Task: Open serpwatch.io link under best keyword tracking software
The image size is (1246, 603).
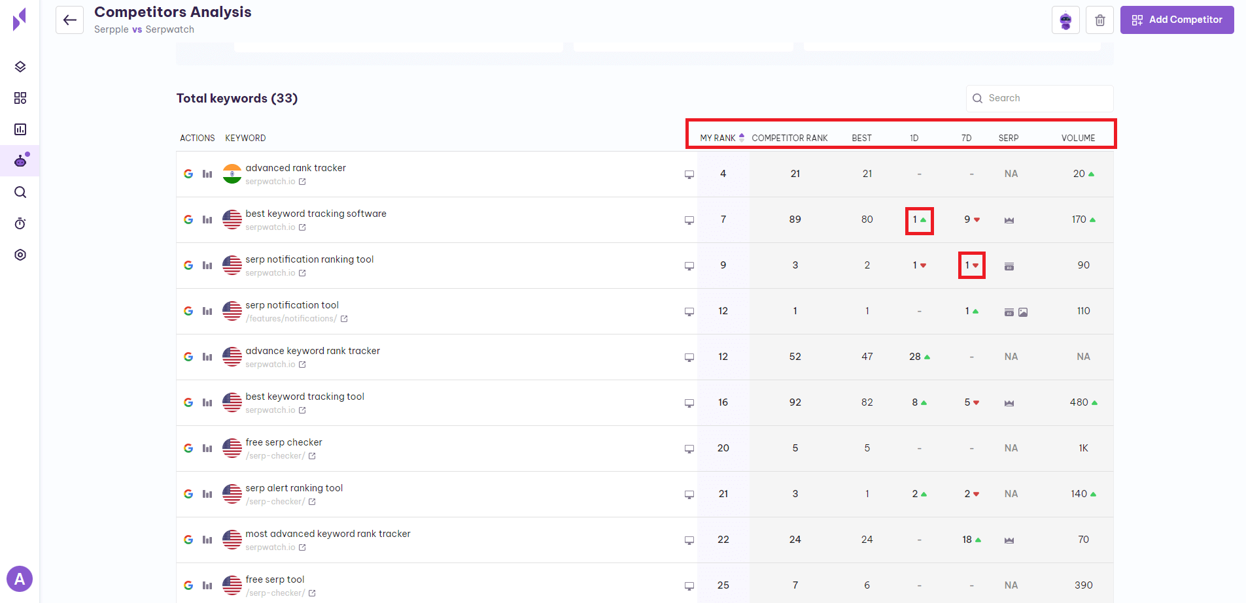Action: pyautogui.click(x=275, y=227)
